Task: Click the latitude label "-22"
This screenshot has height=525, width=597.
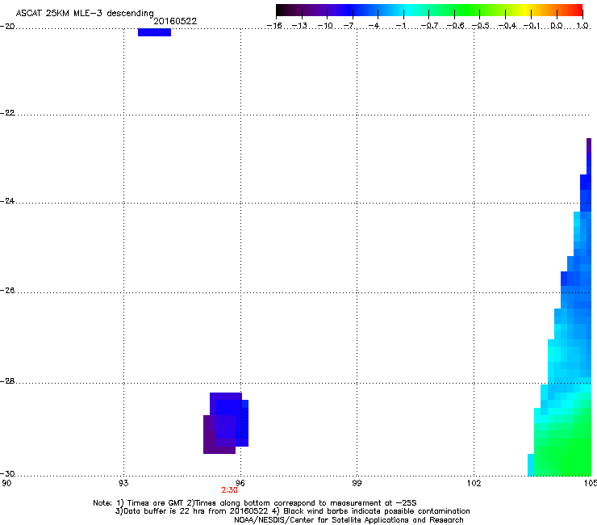Action: (x=7, y=113)
